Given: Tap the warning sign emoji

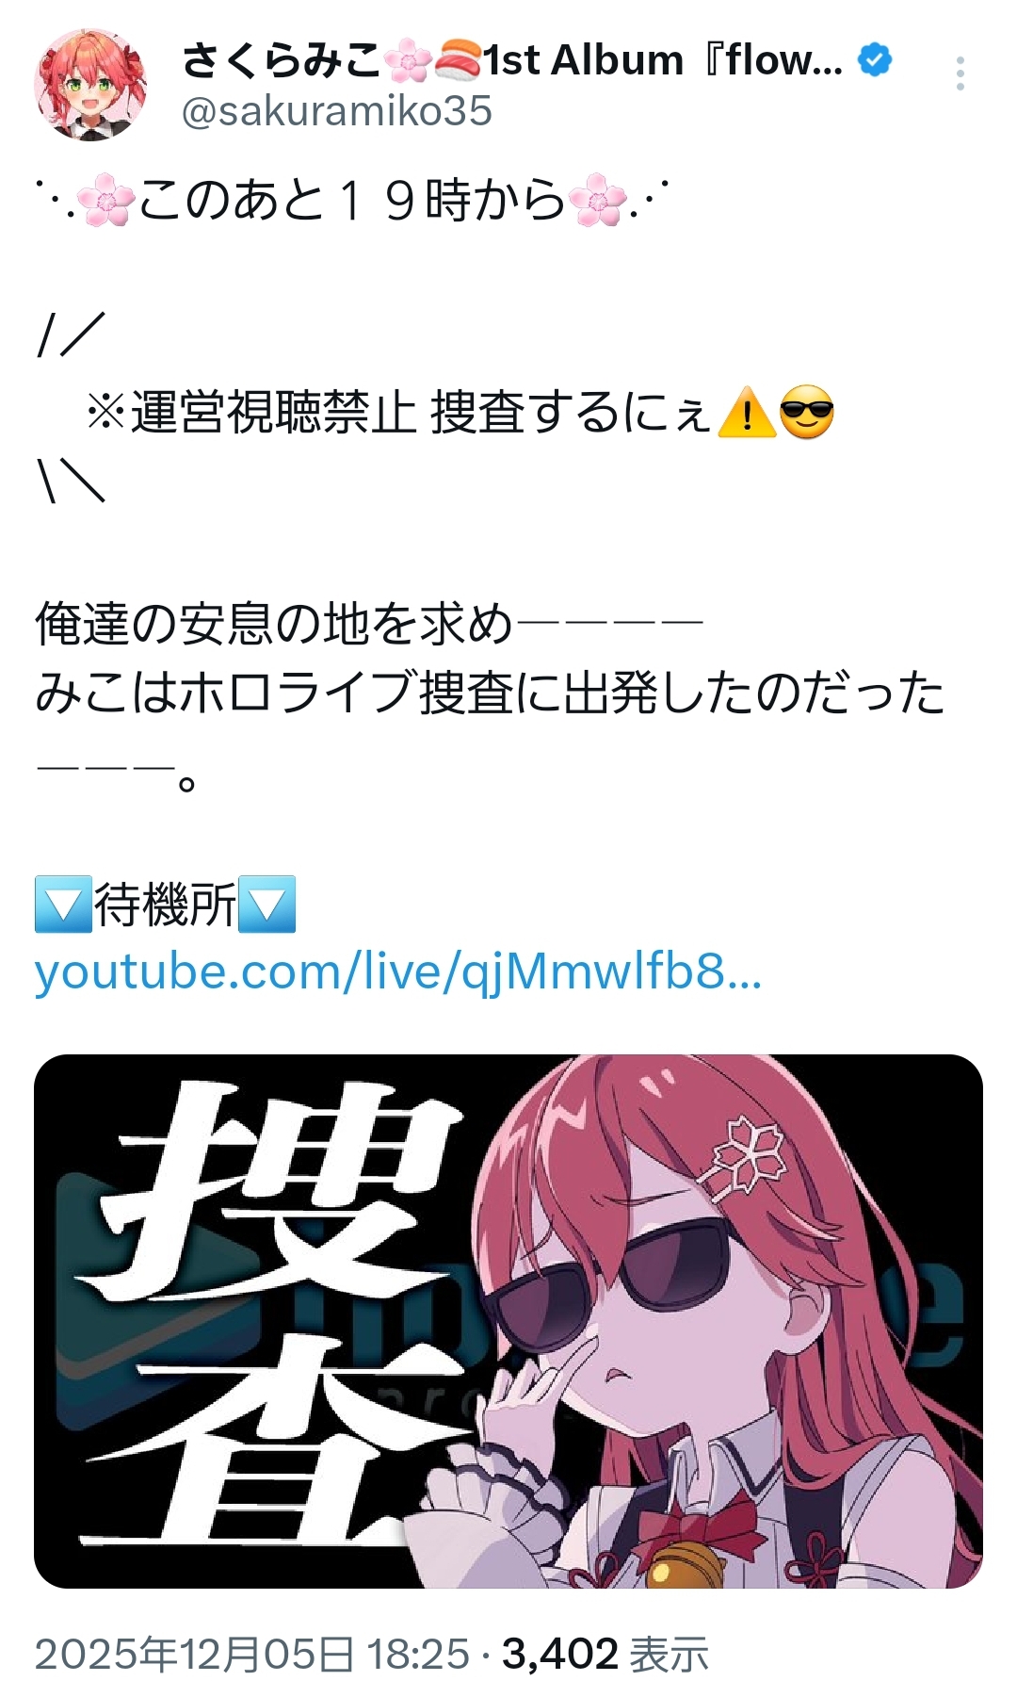Looking at the screenshot, I should [747, 413].
